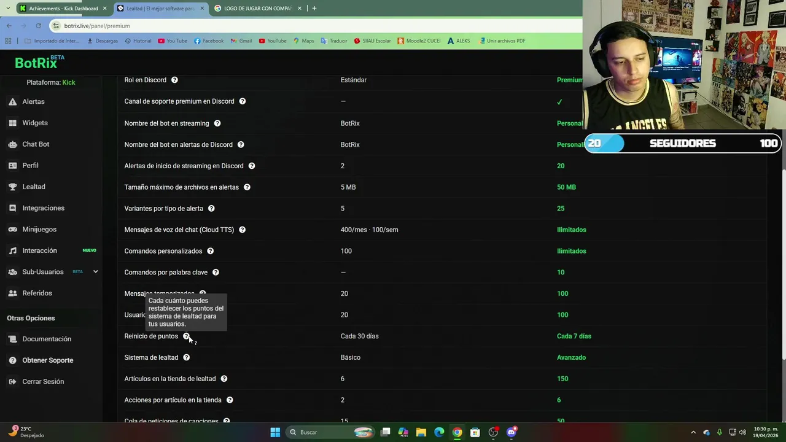This screenshot has height=442, width=786.
Task: Click help icon for Variantes por tipo de alerta
Action: (211, 209)
